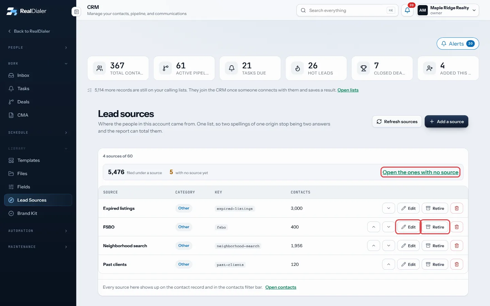
Task: Move Past clients up
Action: [389, 265]
